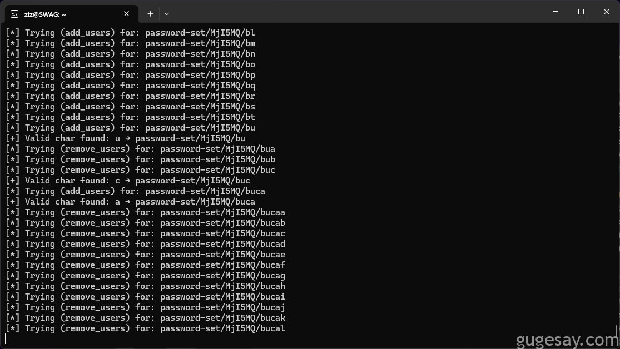Select the zlz@SWAG: ~ tab title
The height and width of the screenshot is (349, 620).
(x=45, y=14)
